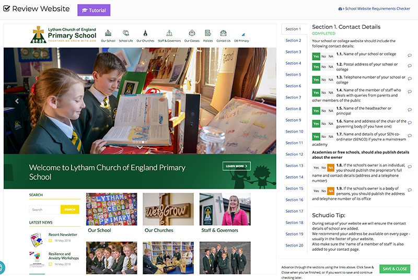The height and width of the screenshot is (280, 418).
Task: Open the Staff & Governors photo thumbnail
Action: pos(225,209)
